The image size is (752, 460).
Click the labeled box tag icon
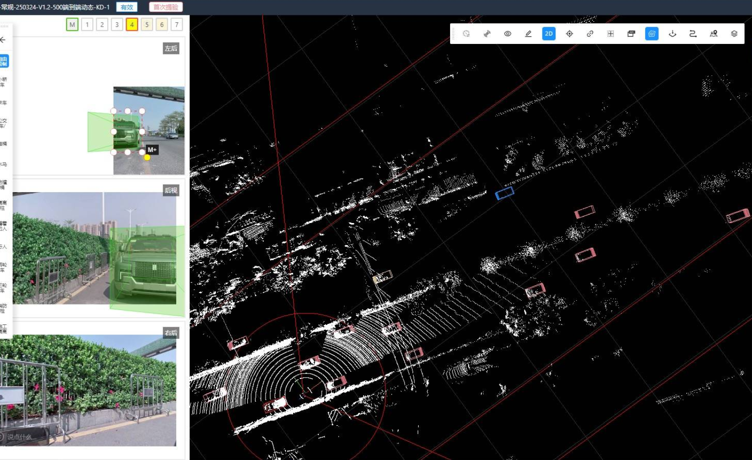click(x=631, y=34)
